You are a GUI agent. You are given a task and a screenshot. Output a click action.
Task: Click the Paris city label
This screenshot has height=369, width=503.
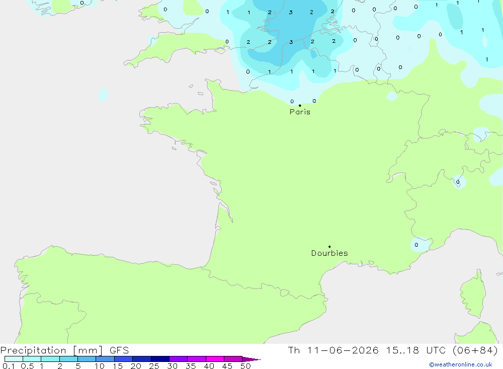click(x=300, y=112)
